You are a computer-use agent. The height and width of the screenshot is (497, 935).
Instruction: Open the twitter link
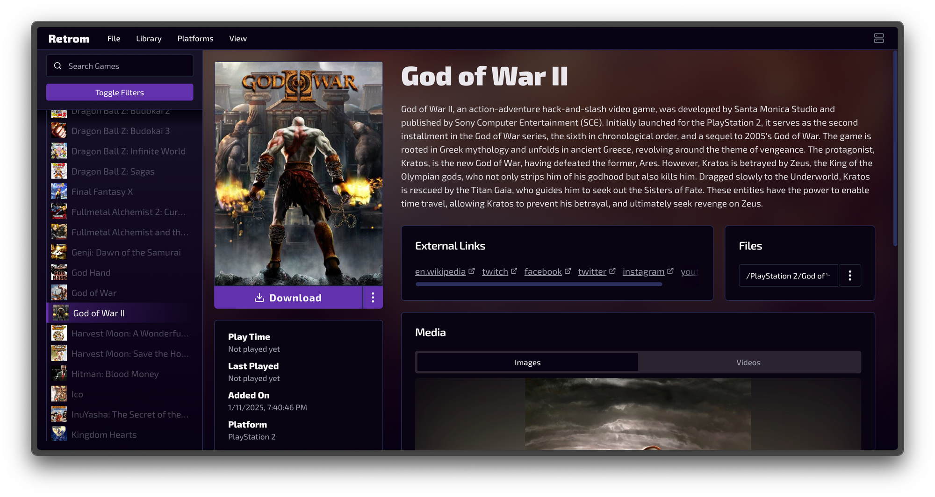[x=592, y=271]
